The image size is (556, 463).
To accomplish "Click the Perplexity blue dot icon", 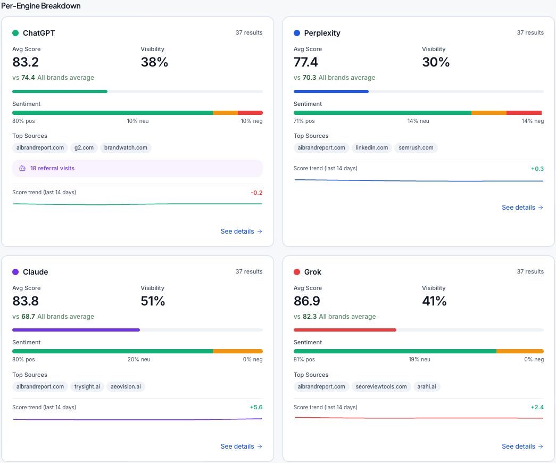I will [297, 33].
